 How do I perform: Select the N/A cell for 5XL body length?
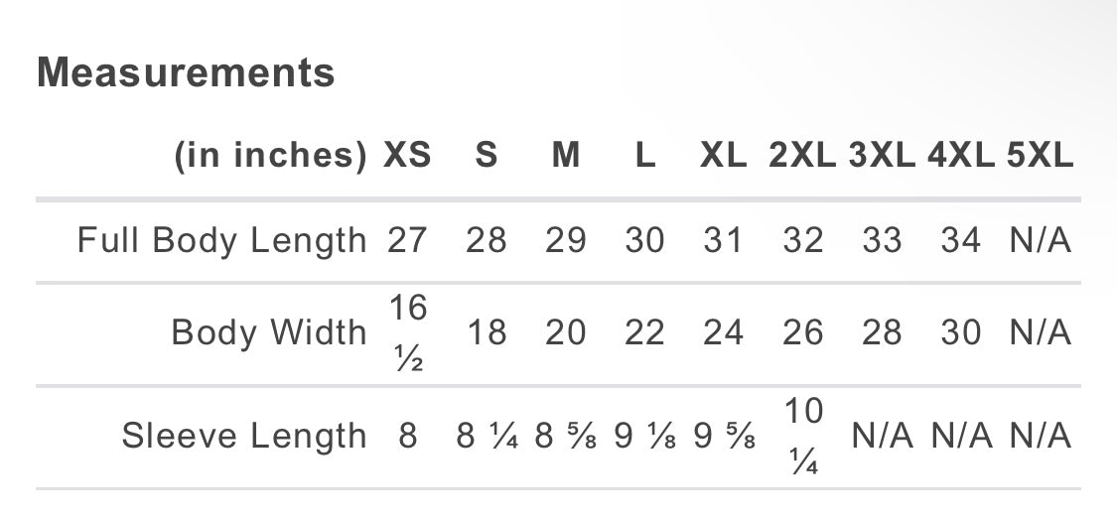[x=1041, y=240]
